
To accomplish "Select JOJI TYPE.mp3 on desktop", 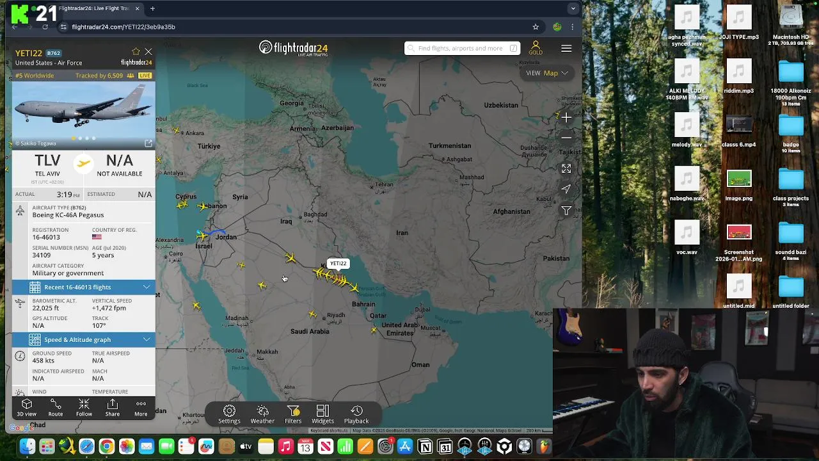I will coord(739,23).
